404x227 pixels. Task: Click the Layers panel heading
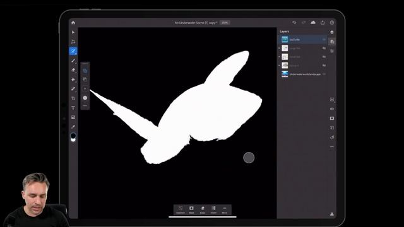point(284,32)
